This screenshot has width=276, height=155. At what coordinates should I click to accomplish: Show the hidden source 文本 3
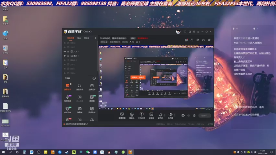click(65, 69)
